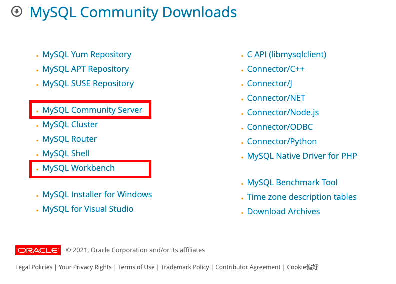
Task: Go to Connector/J downloads
Action: (269, 84)
